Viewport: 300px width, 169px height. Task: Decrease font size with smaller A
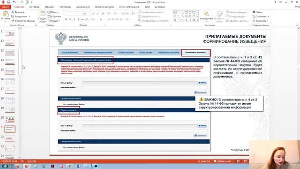pos(97,14)
